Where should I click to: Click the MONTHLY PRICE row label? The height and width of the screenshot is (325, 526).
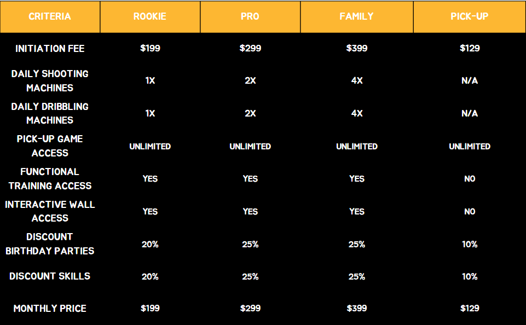50,309
